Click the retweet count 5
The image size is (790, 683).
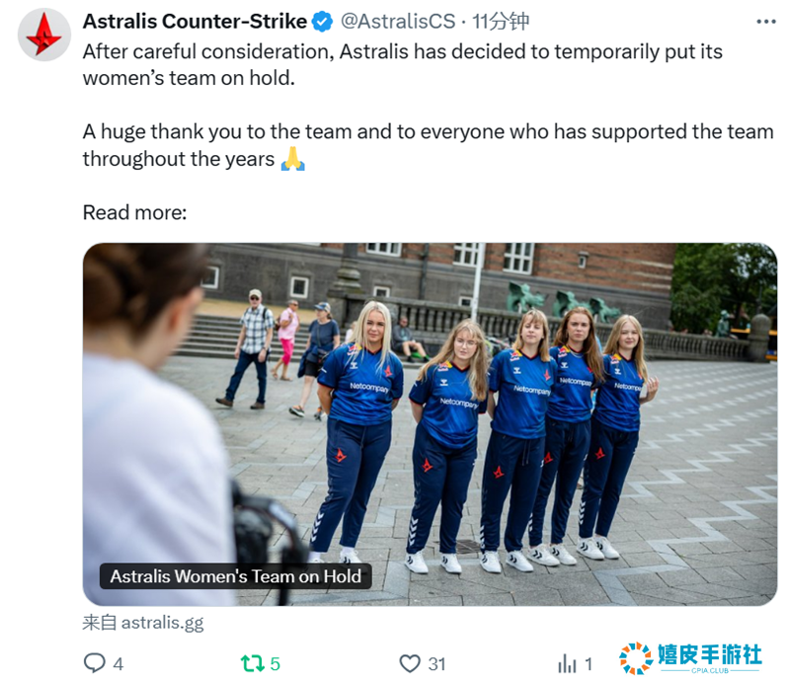(x=276, y=664)
